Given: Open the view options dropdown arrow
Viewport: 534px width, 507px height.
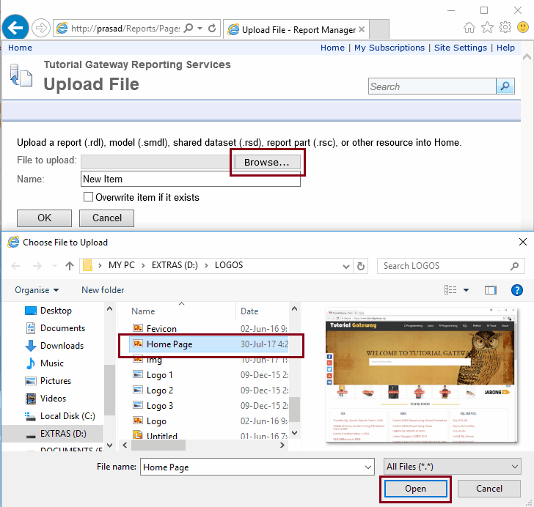Looking at the screenshot, I should pos(467,290).
